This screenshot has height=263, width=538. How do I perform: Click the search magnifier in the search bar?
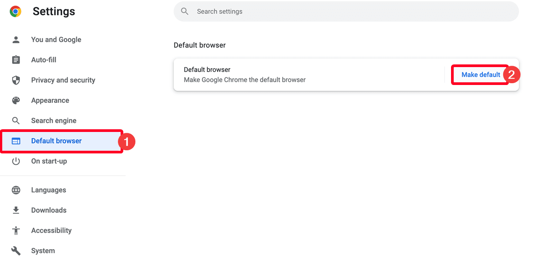point(185,11)
